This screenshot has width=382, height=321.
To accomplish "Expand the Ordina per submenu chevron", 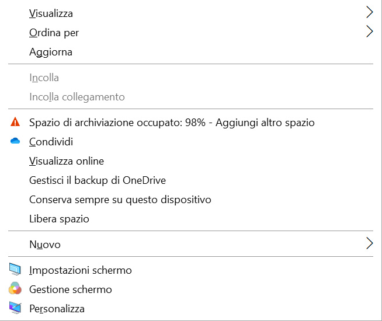I will click(x=369, y=32).
